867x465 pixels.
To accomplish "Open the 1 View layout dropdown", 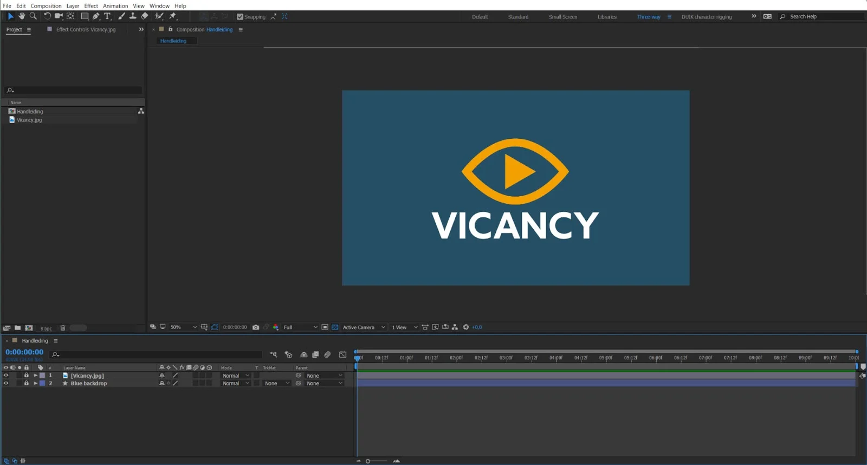I will (x=405, y=327).
